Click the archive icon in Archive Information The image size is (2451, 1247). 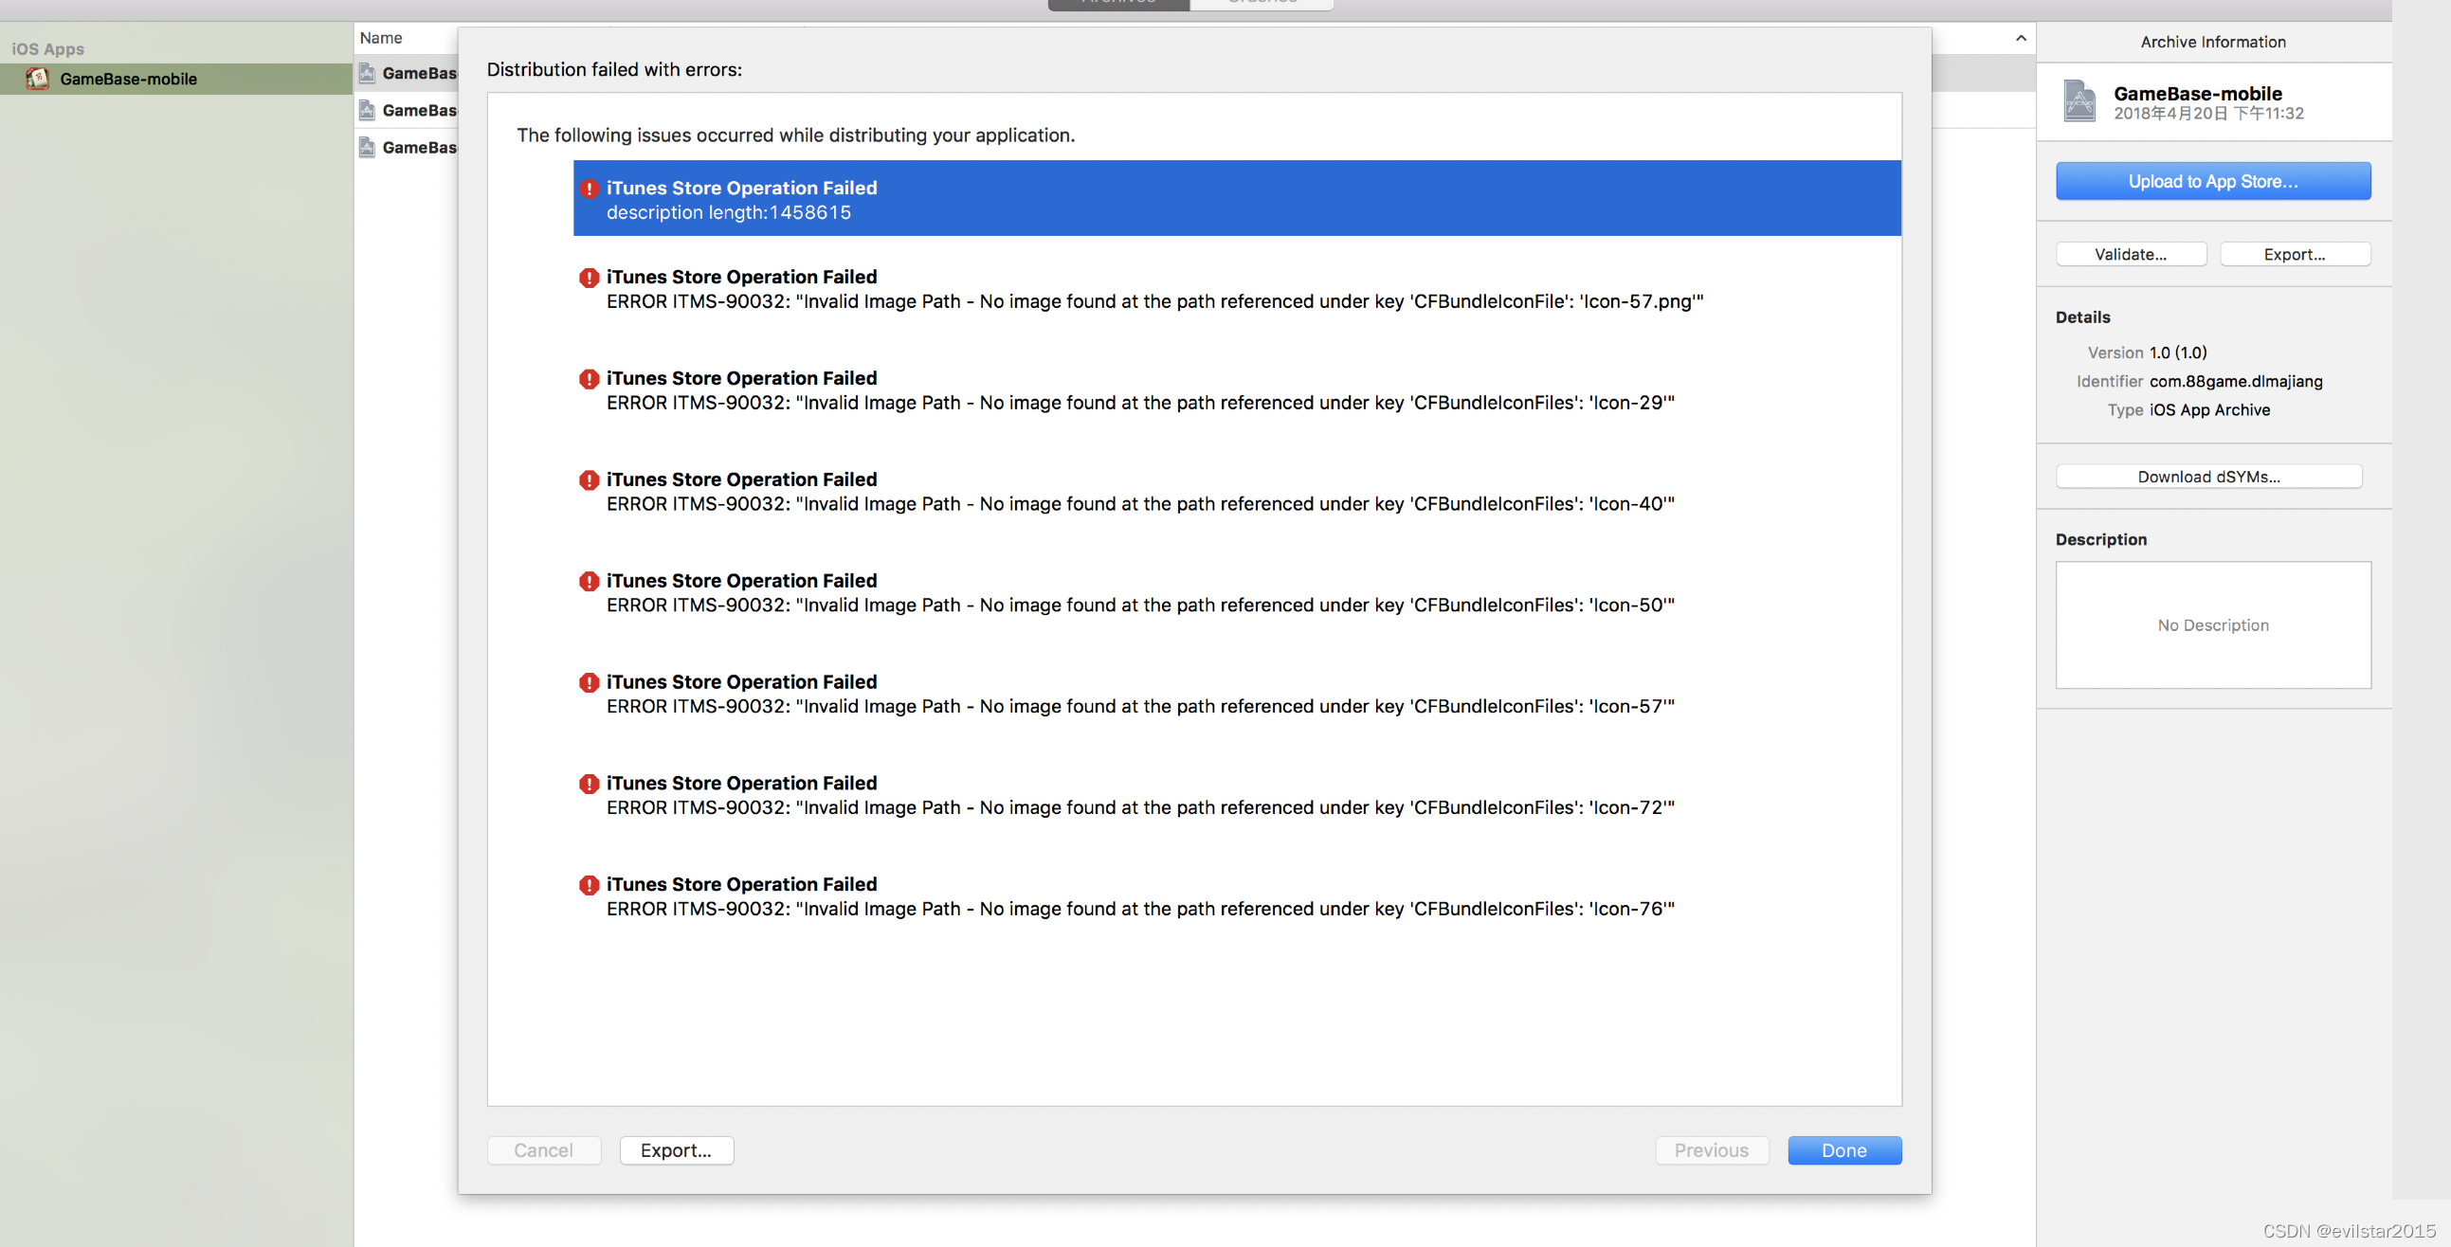pos(2078,101)
